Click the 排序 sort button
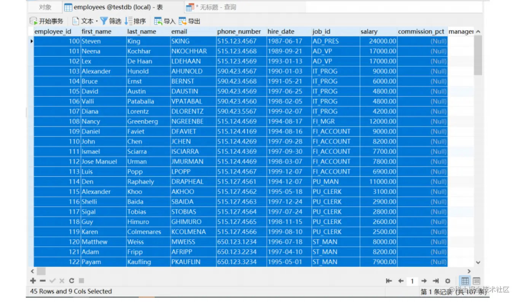This screenshot has width=518, height=302. coord(135,21)
